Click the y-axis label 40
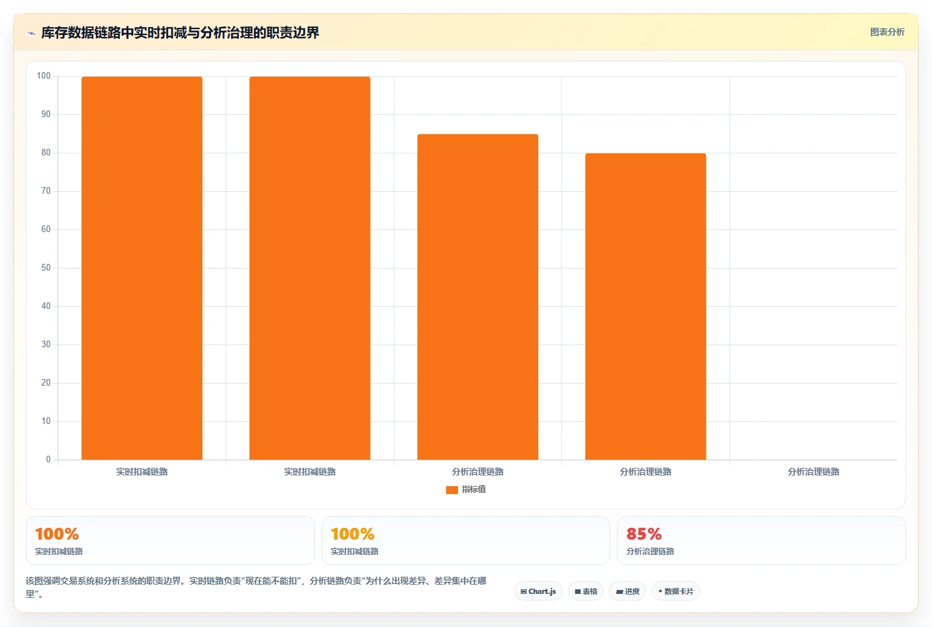 [x=46, y=306]
